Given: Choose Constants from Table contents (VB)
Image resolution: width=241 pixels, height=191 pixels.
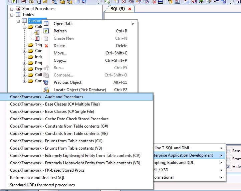Looking at the screenshot, I should tap(76, 134).
